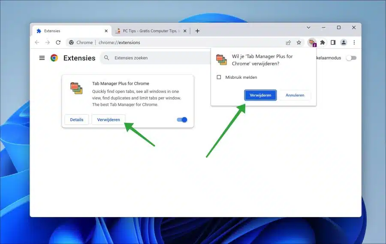Click the Extensies page heading
Screen dimensions: 386x244
79,58
